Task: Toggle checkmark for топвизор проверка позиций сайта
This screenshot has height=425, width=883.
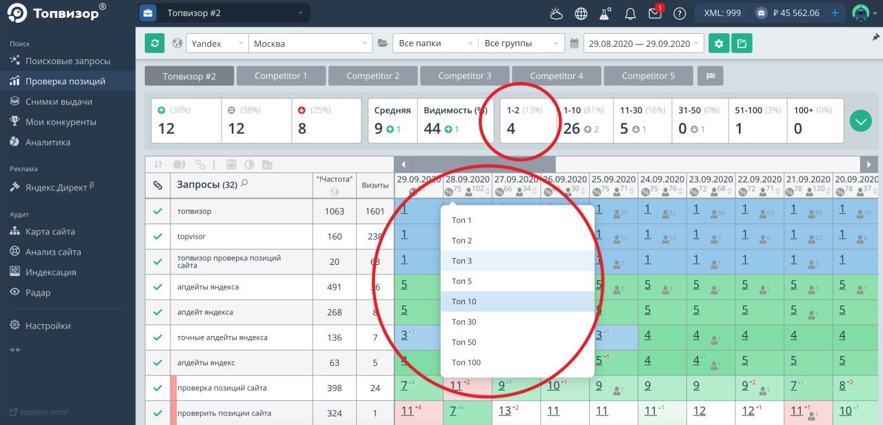Action: (x=158, y=261)
